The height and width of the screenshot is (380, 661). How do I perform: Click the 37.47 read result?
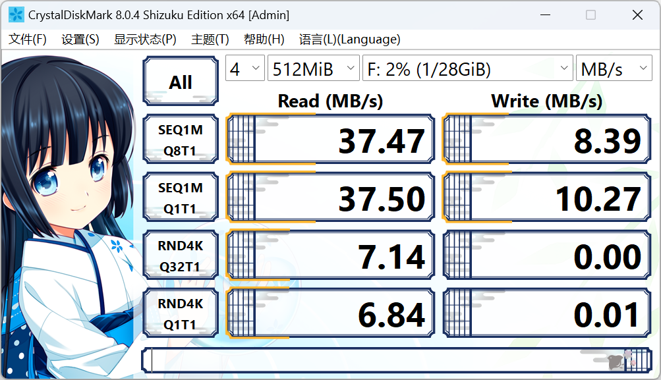[x=331, y=139]
